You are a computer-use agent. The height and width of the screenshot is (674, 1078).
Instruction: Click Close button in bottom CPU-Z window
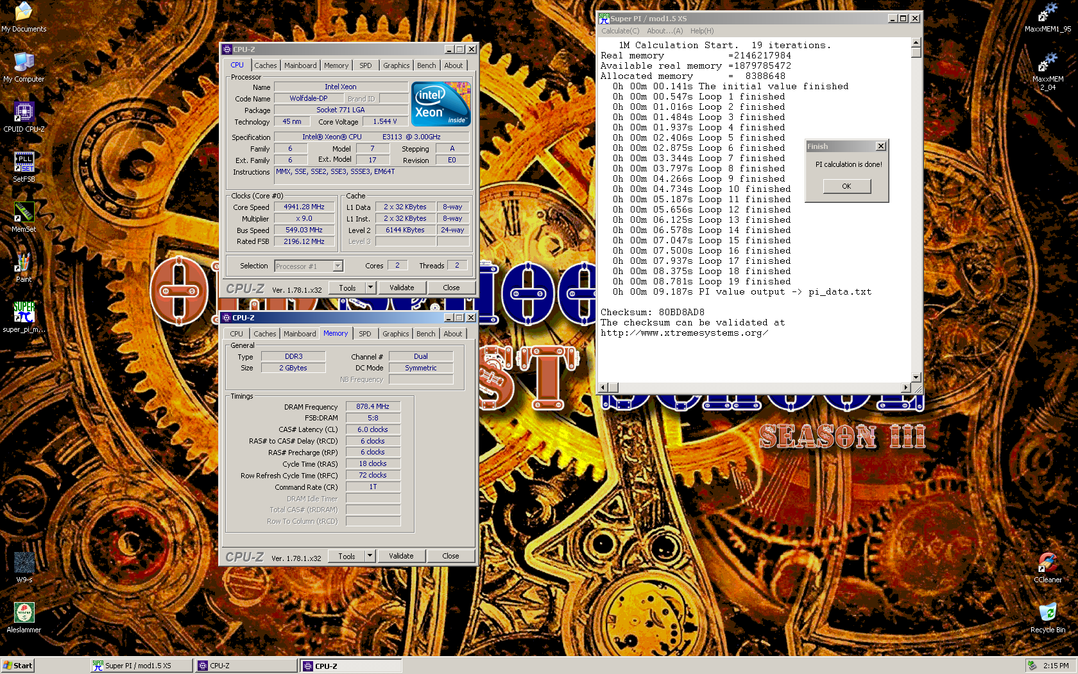tap(450, 556)
